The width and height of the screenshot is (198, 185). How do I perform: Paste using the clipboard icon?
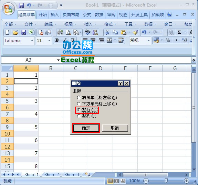(123, 32)
